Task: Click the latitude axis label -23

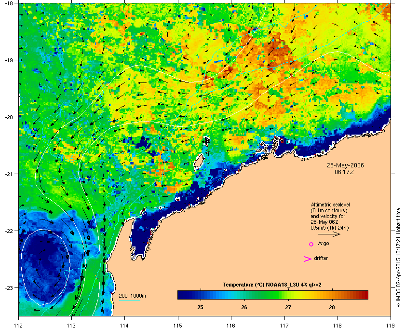Action: (9, 287)
